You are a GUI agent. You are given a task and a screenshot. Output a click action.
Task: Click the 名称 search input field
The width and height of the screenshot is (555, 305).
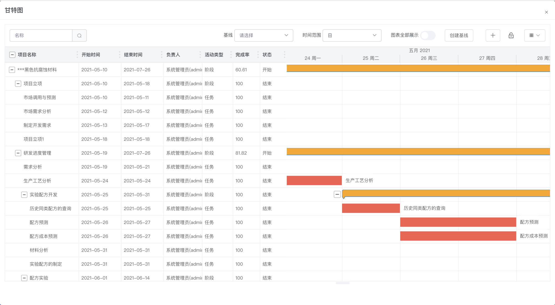coord(41,36)
